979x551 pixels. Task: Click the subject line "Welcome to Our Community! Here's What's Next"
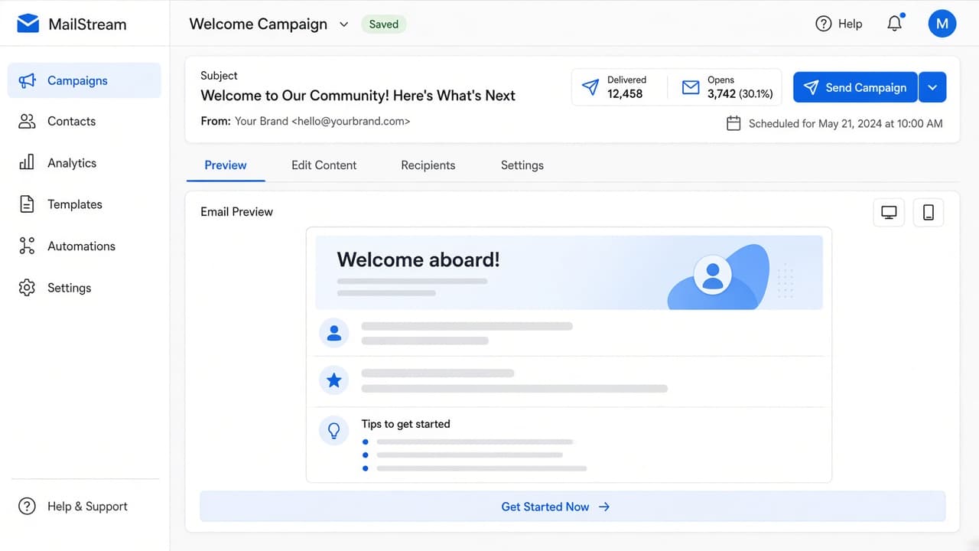358,96
